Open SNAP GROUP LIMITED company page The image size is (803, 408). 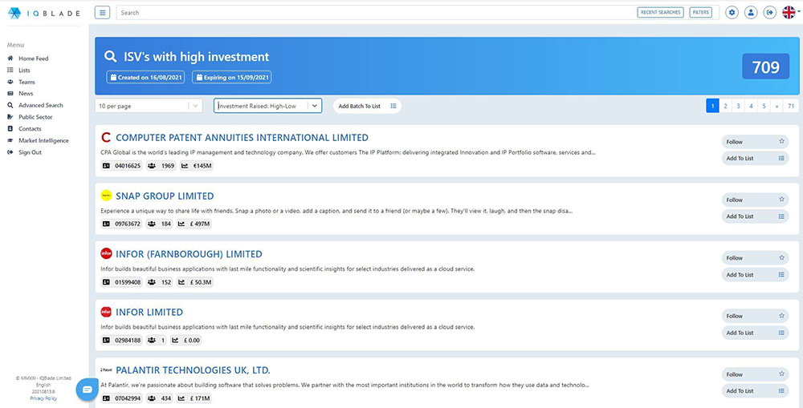coord(165,196)
